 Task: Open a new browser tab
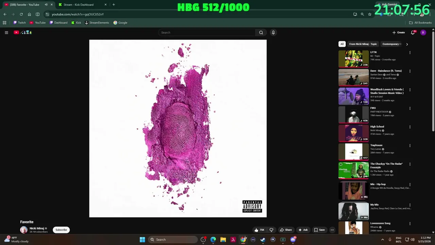[x=114, y=5]
